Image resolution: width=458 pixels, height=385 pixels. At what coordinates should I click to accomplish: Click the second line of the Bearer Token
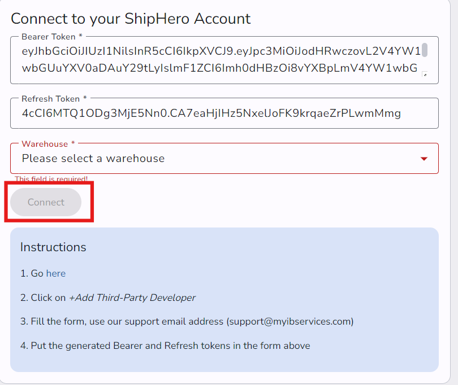[x=219, y=68]
